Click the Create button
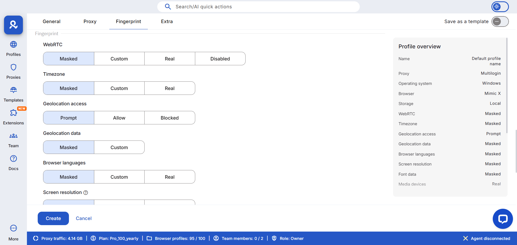Image resolution: width=517 pixels, height=245 pixels. [53, 218]
